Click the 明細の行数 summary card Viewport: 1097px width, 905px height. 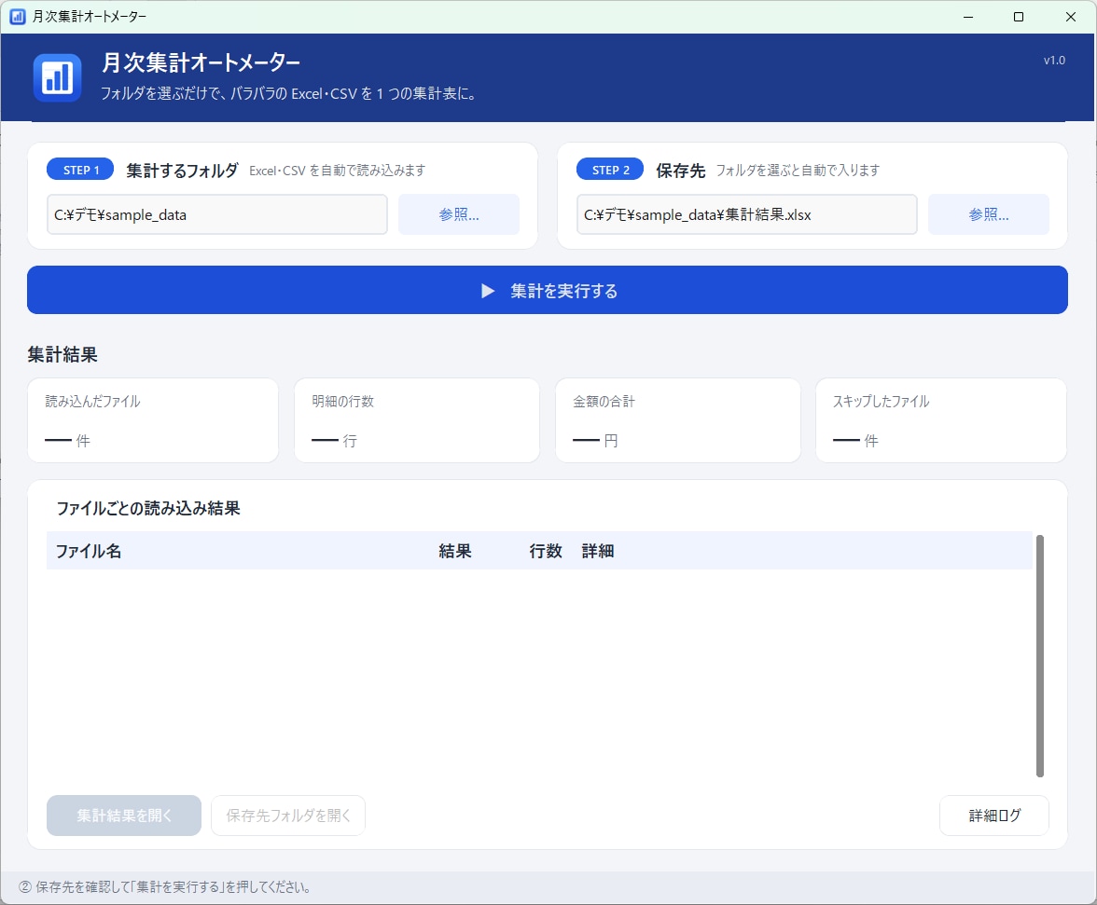click(417, 420)
